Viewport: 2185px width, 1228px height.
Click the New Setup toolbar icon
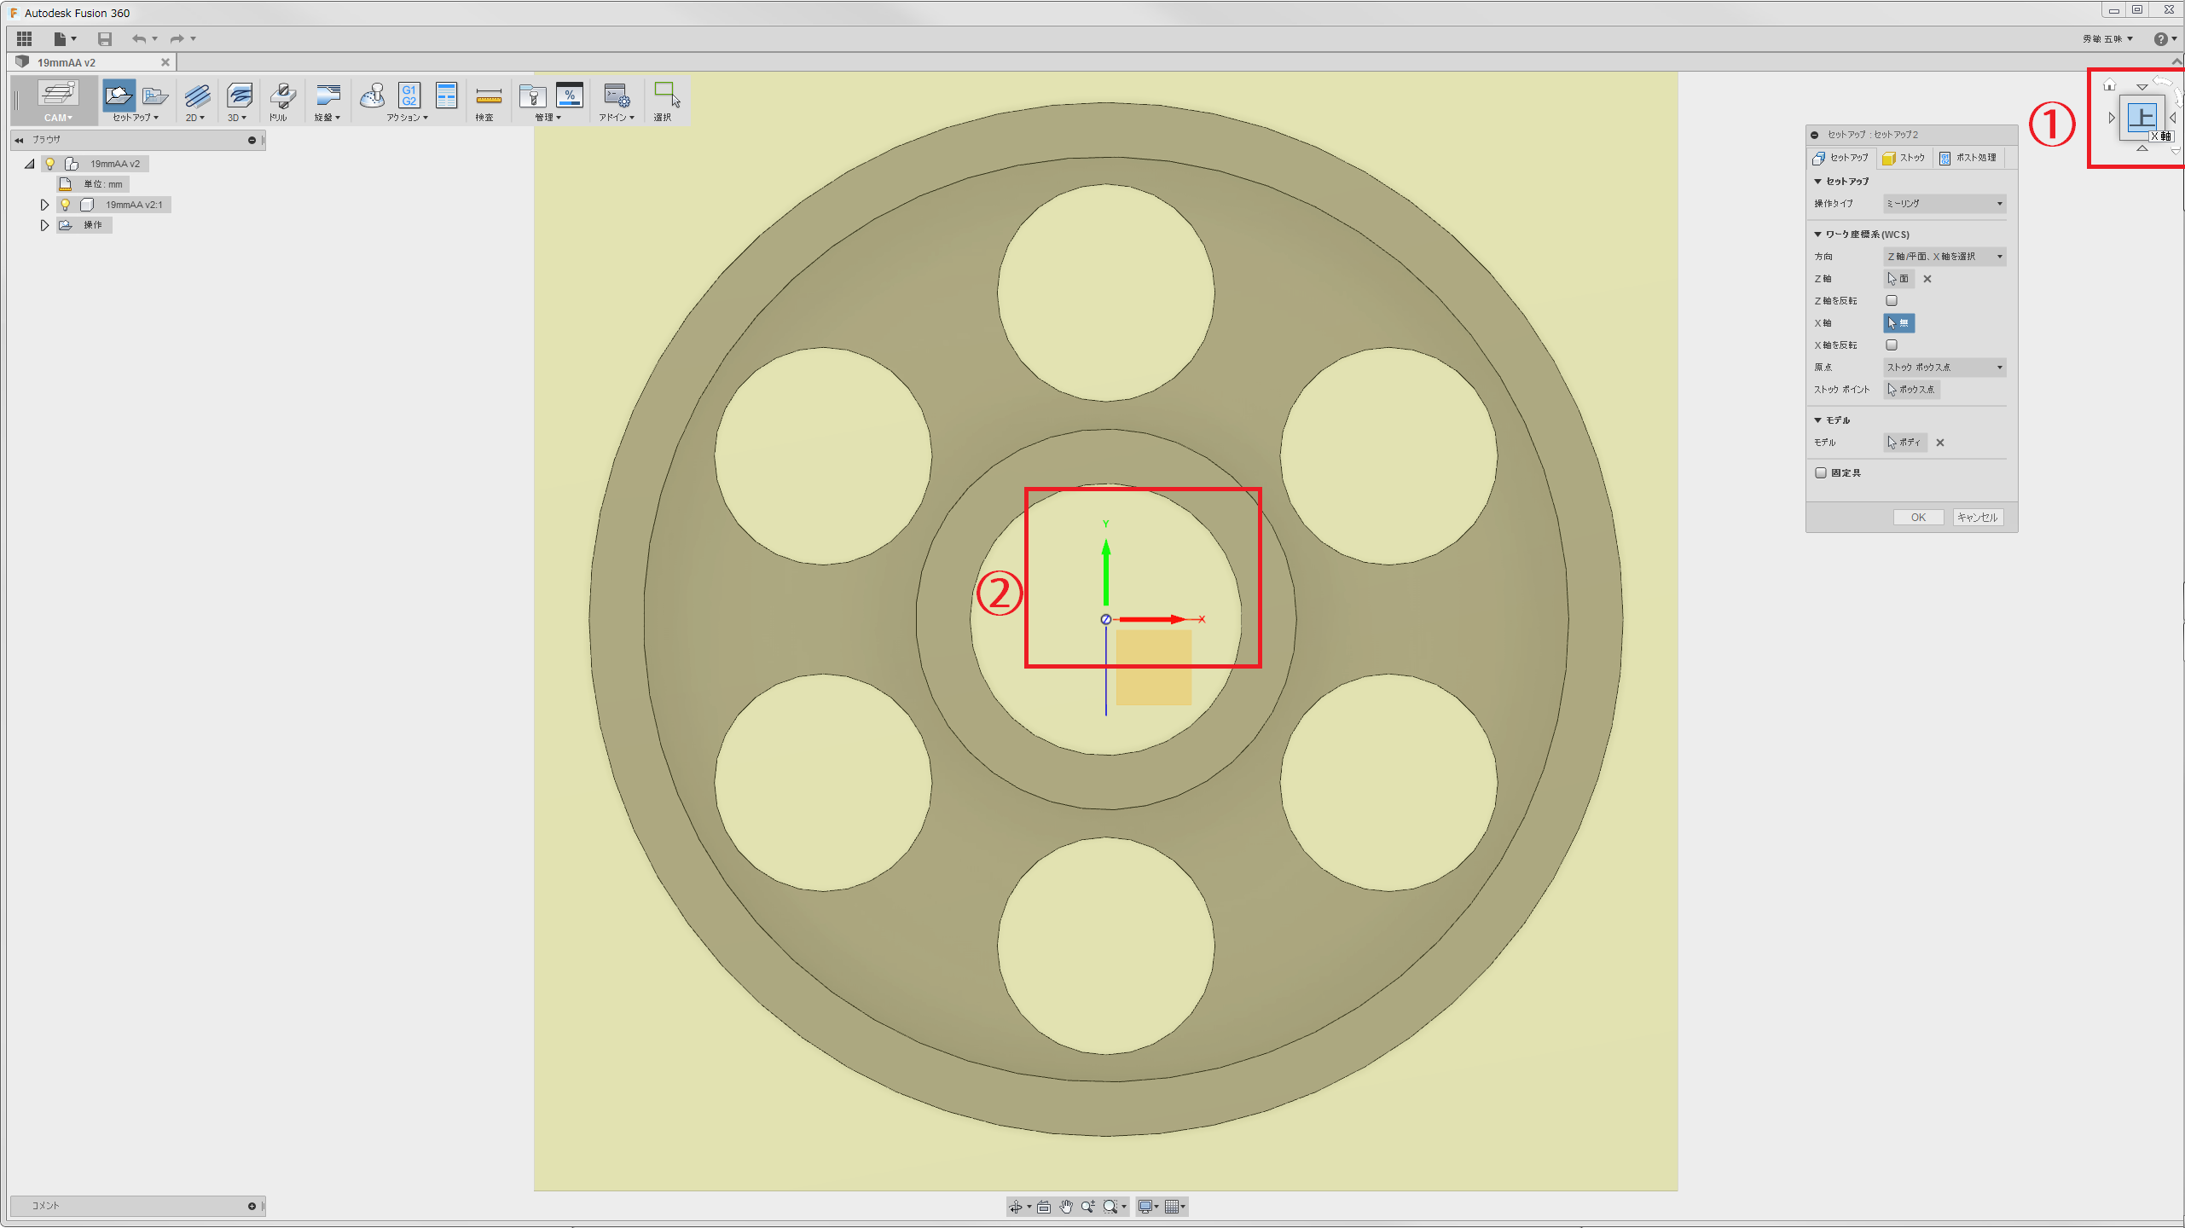(x=119, y=95)
